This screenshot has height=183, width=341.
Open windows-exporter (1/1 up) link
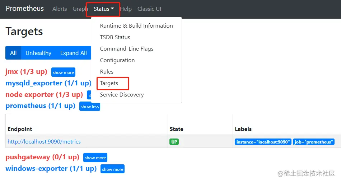coord(51,168)
